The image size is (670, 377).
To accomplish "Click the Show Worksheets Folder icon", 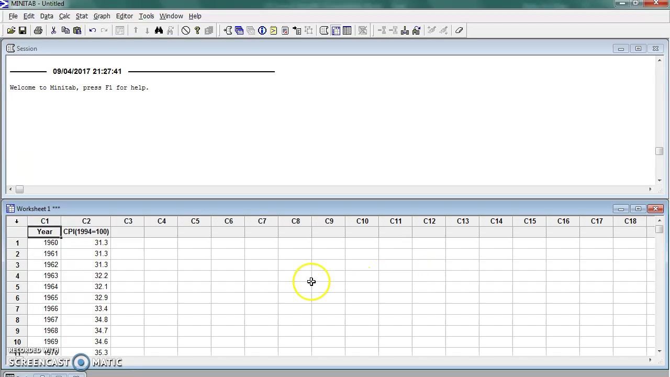I will click(x=239, y=30).
